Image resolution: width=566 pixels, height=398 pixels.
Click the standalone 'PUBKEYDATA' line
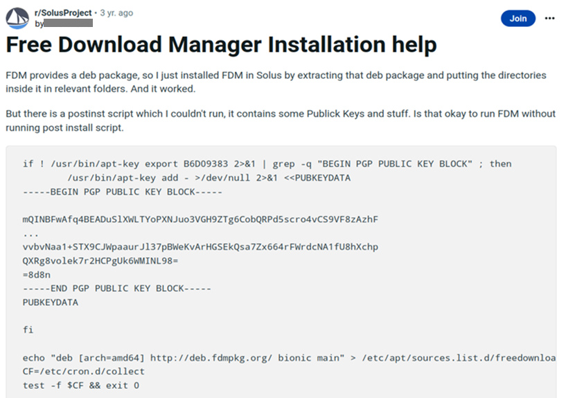click(x=50, y=302)
